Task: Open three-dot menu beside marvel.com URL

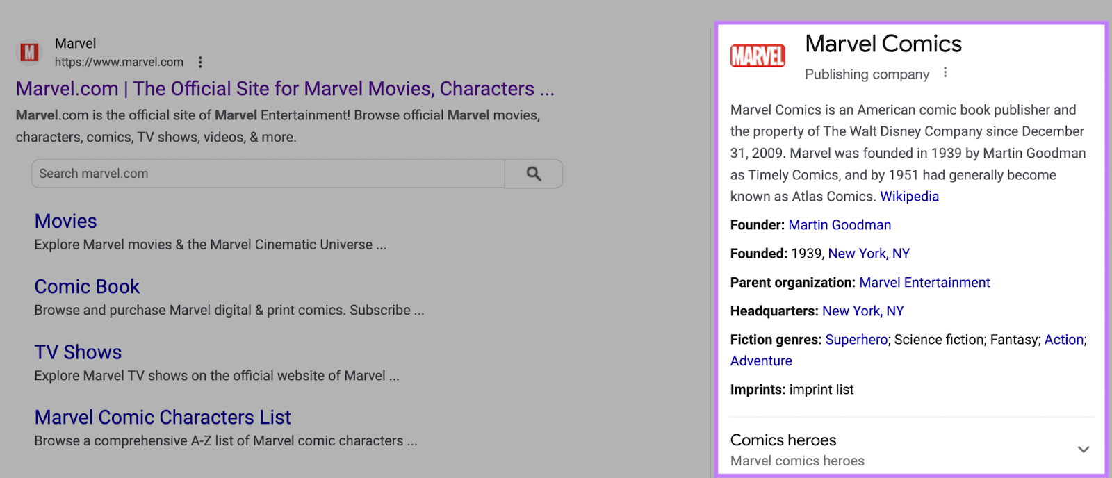Action: coord(200,63)
